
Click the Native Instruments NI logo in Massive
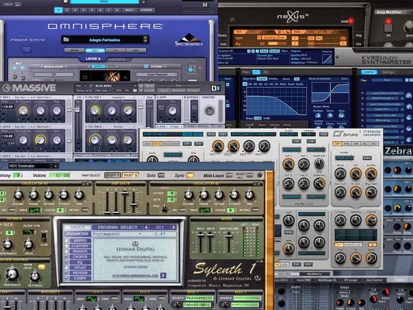216,88
